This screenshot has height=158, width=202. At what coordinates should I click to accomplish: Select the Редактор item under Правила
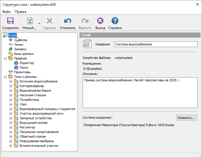point(27,63)
